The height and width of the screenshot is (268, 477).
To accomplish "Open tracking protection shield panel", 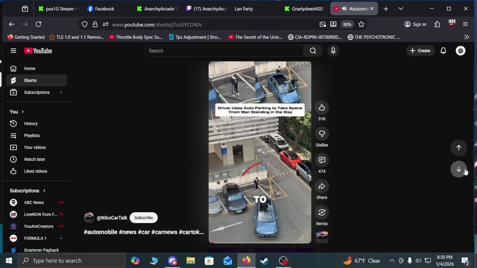I will 85,24.
